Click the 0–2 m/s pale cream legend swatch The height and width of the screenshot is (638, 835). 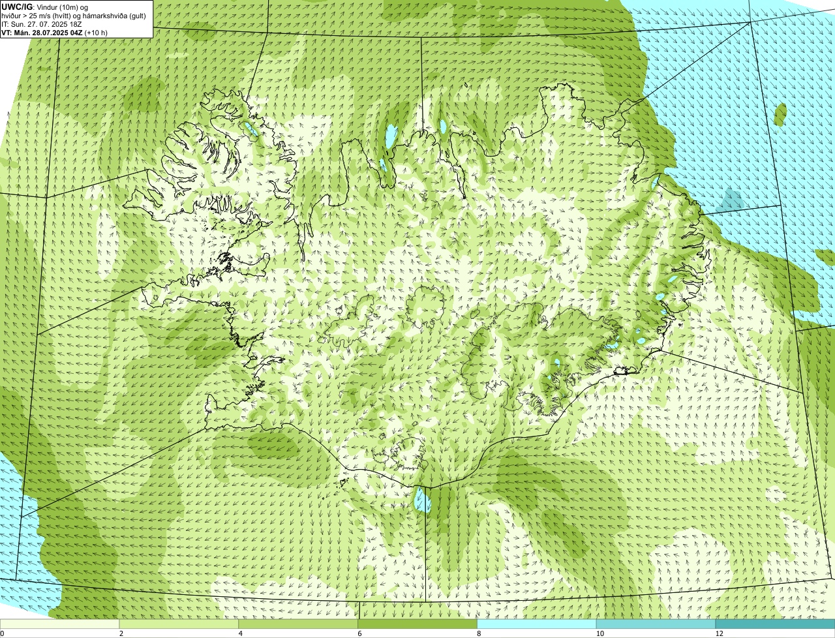pos(60,624)
